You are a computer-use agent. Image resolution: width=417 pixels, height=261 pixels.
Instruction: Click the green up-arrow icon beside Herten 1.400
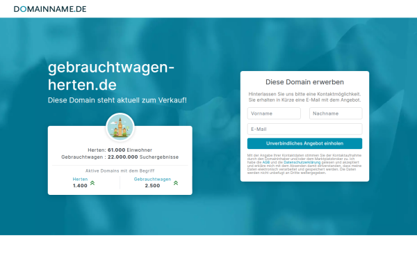(92, 183)
